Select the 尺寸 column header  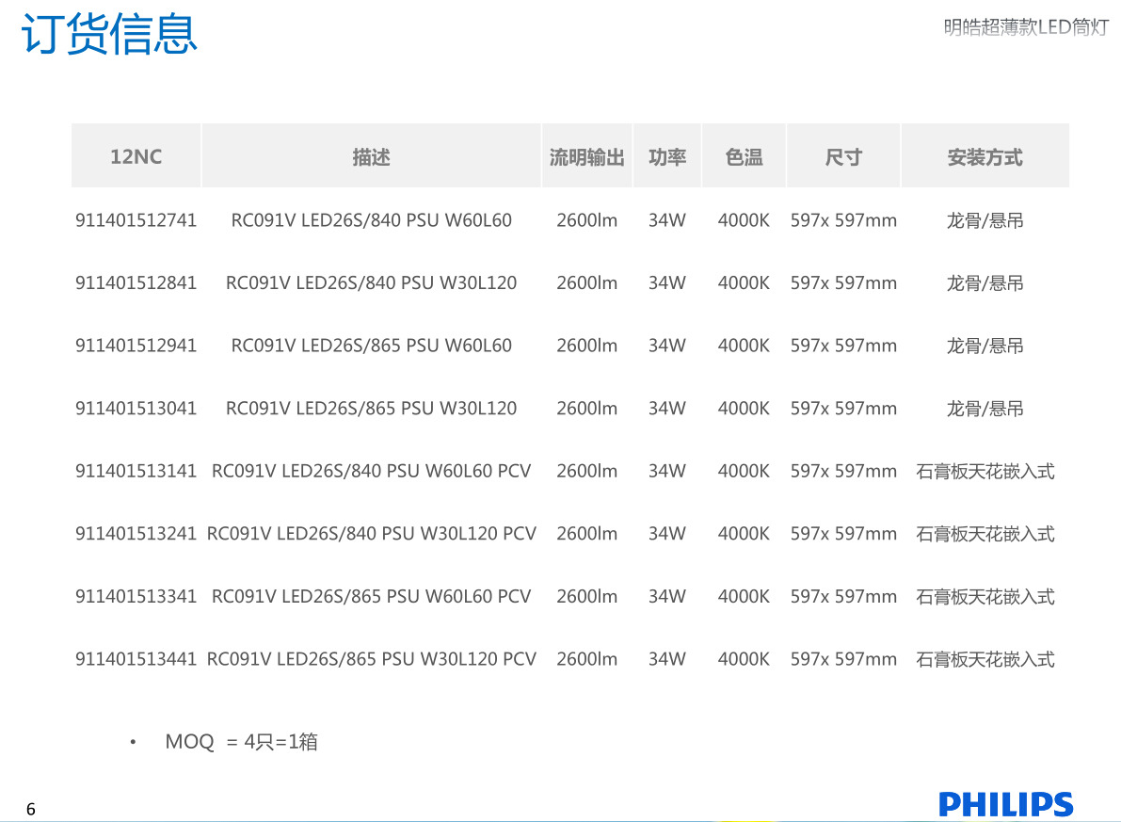click(843, 156)
